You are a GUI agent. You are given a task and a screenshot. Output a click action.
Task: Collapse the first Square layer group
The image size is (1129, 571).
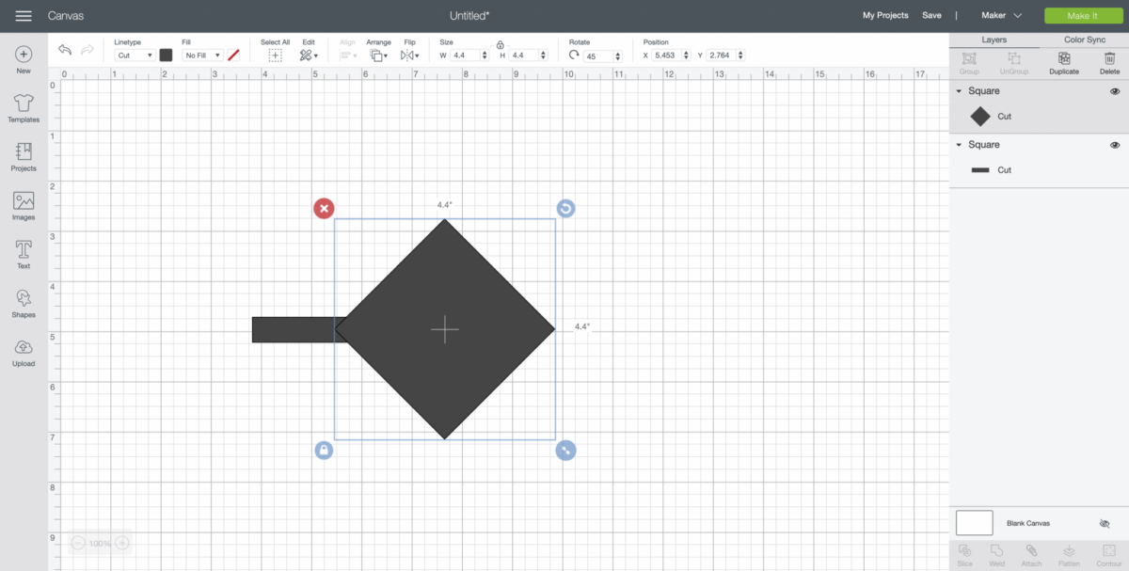(959, 91)
